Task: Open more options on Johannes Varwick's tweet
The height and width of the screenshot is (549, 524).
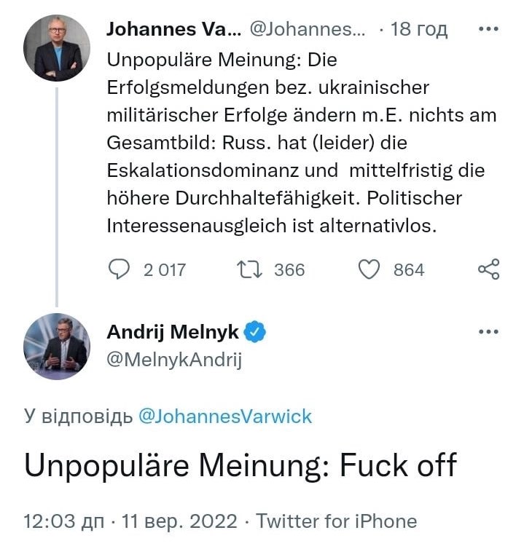Action: coord(488,30)
